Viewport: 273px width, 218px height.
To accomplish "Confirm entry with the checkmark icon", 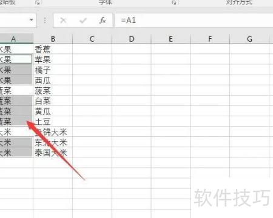I will coord(83,20).
